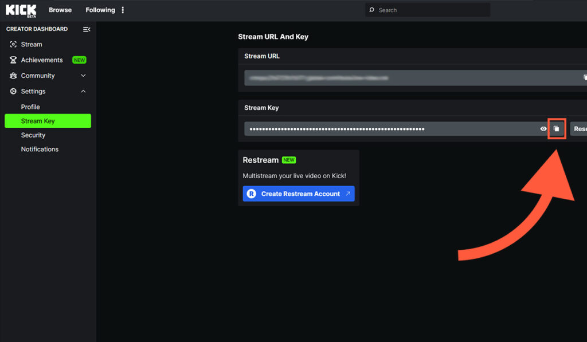Viewport: 587px width, 342px height.
Task: Collapse the Creator Dashboard sidebar
Action: [x=87, y=29]
